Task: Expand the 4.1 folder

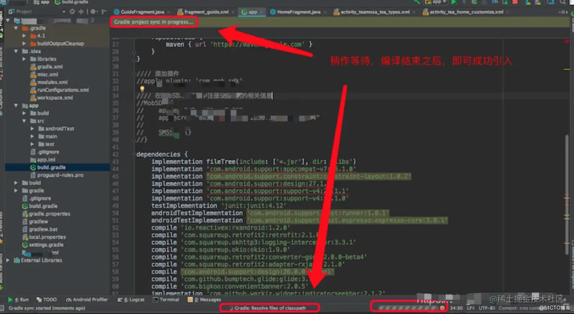Action: pos(24,36)
